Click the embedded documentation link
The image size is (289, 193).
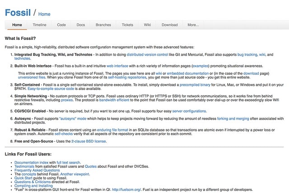tap(188, 73)
